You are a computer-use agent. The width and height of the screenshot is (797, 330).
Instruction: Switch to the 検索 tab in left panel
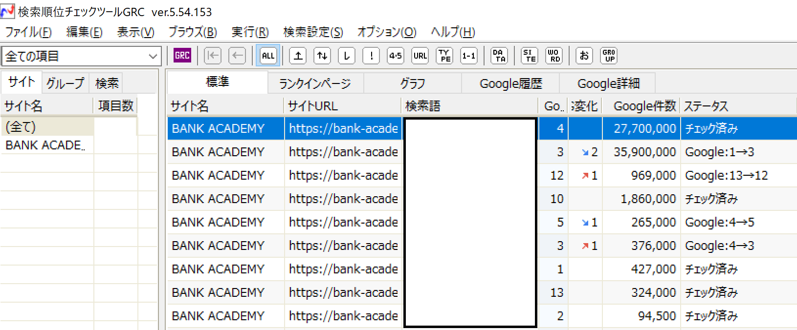tap(107, 83)
